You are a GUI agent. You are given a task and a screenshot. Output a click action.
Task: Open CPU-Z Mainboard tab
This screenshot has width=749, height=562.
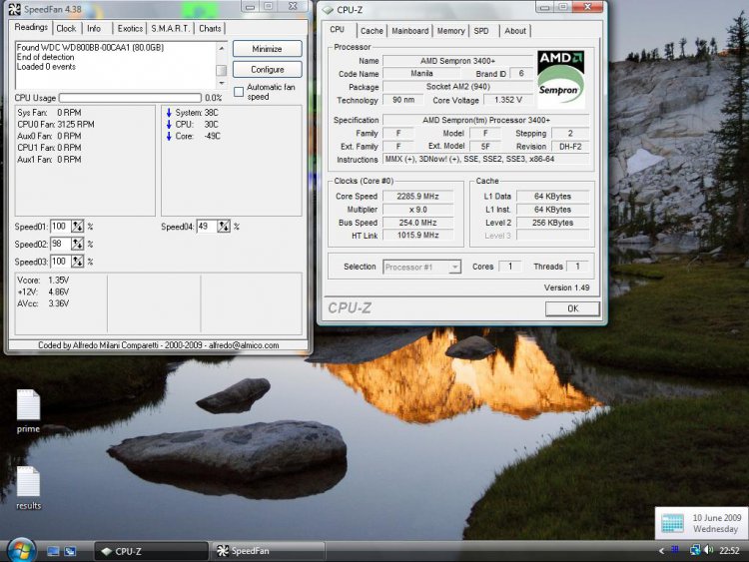409,31
